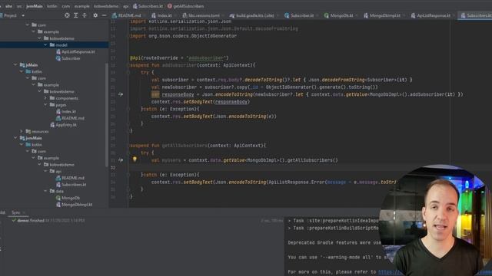This screenshot has width=492, height=276.
Task: Click the Project tool window icon
Action: tap(2, 15)
